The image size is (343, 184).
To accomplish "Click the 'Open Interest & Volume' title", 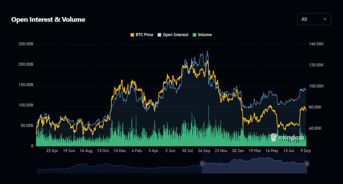I will [48, 20].
